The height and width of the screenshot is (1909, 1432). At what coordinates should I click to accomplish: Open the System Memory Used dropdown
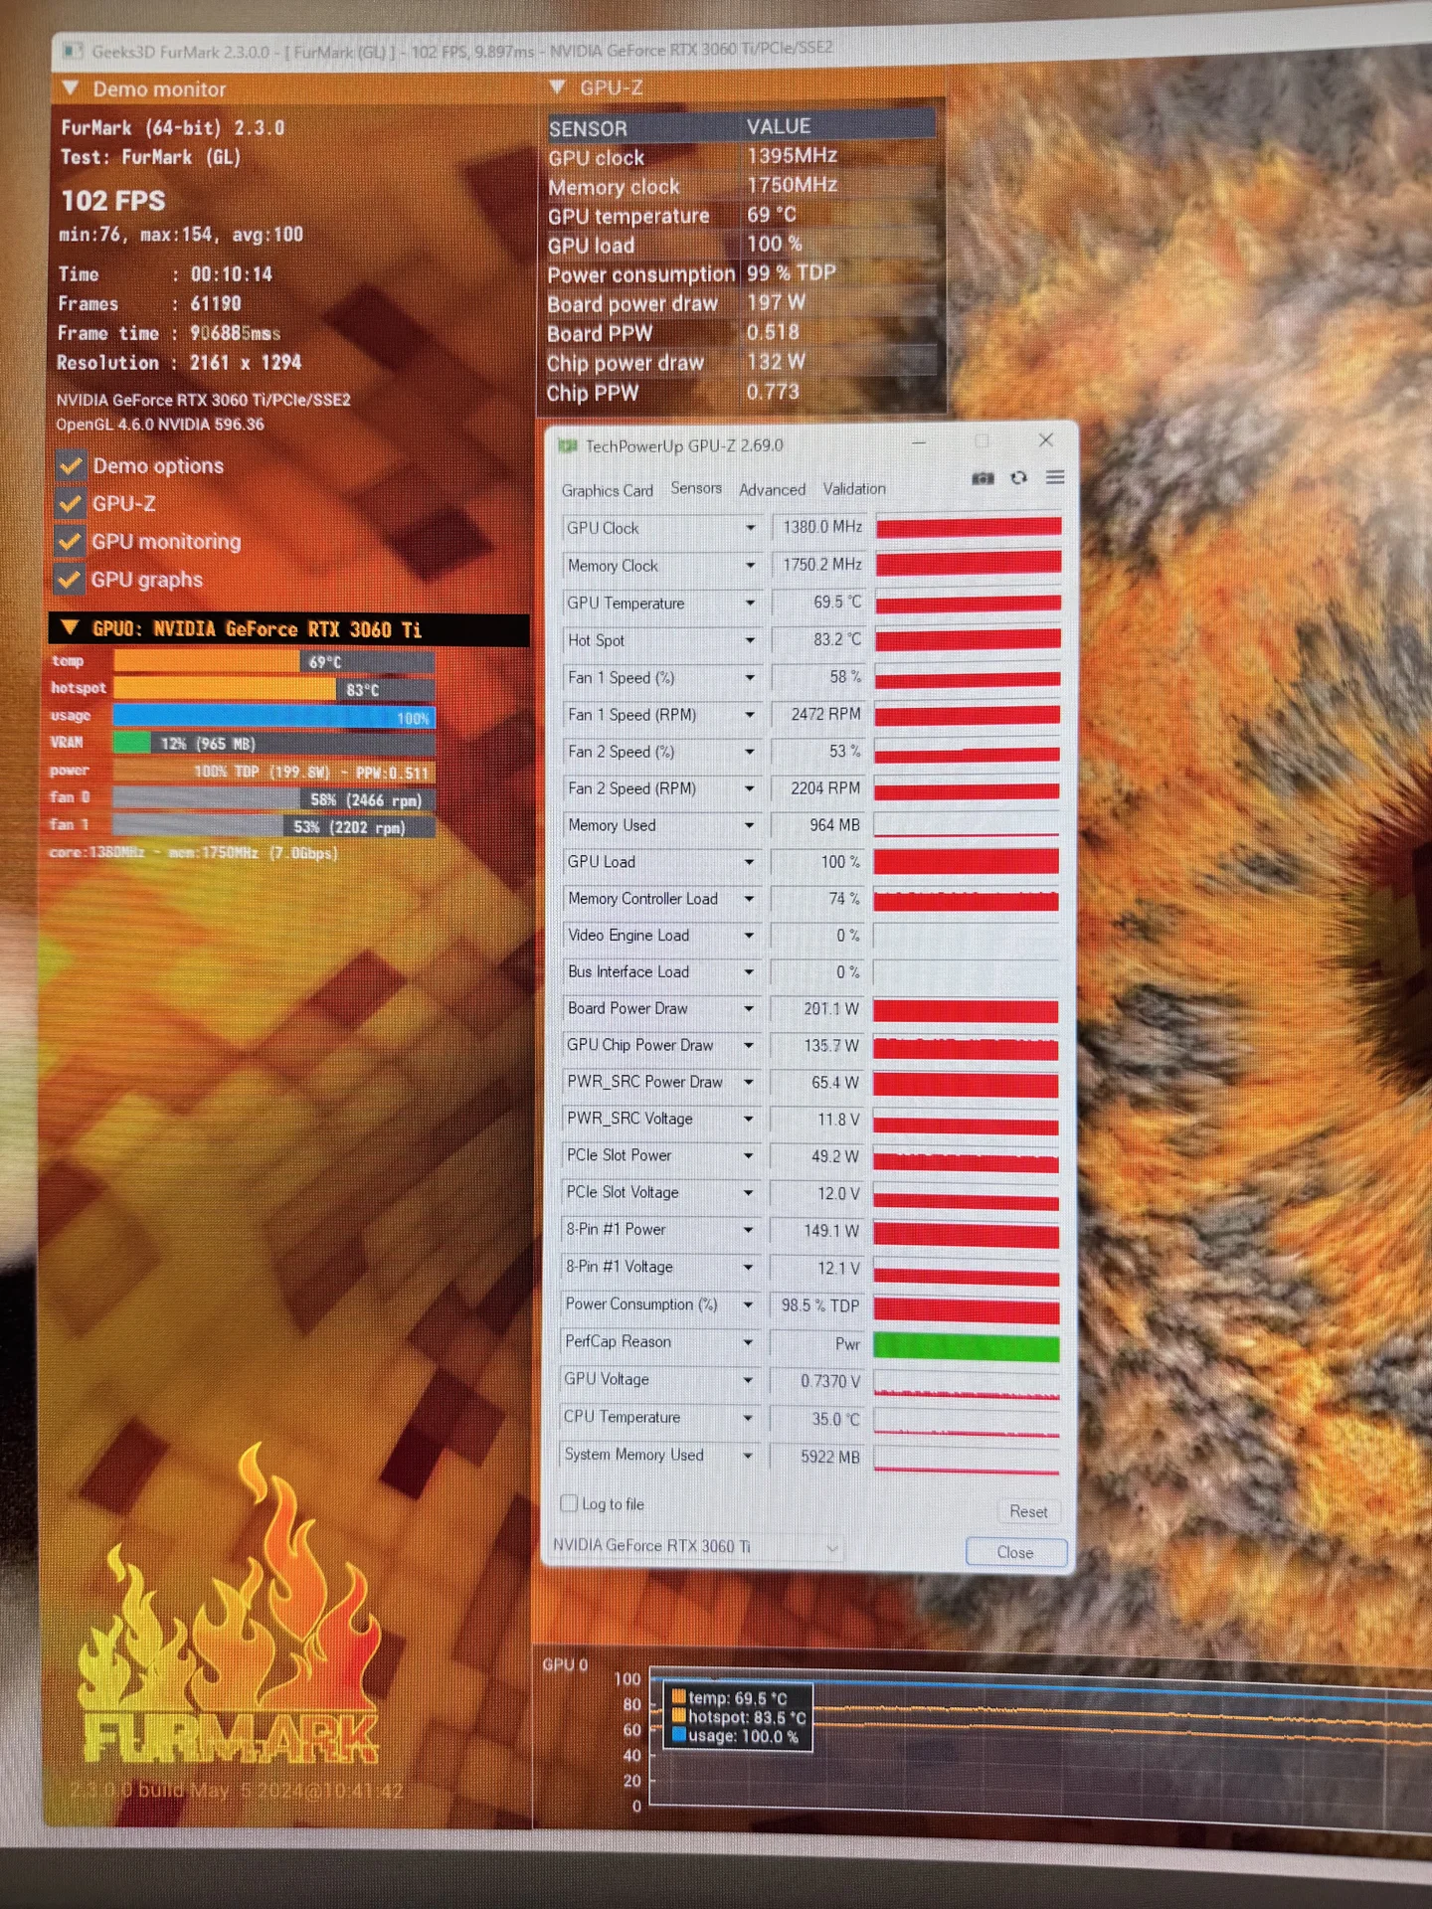click(x=748, y=1457)
